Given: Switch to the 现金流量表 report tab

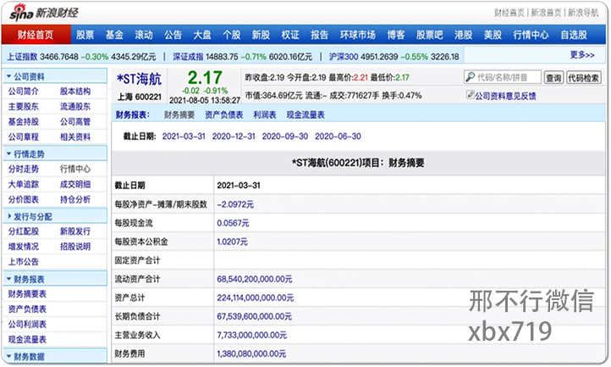Looking at the screenshot, I should [x=305, y=114].
